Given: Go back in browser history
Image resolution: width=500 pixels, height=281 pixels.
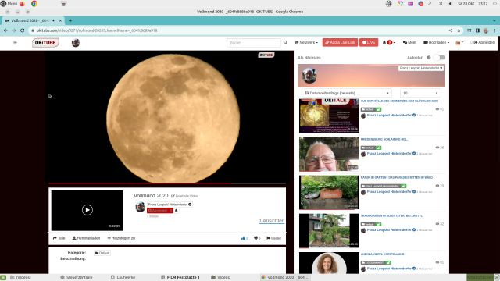Looking at the screenshot, I should (x=5, y=30).
